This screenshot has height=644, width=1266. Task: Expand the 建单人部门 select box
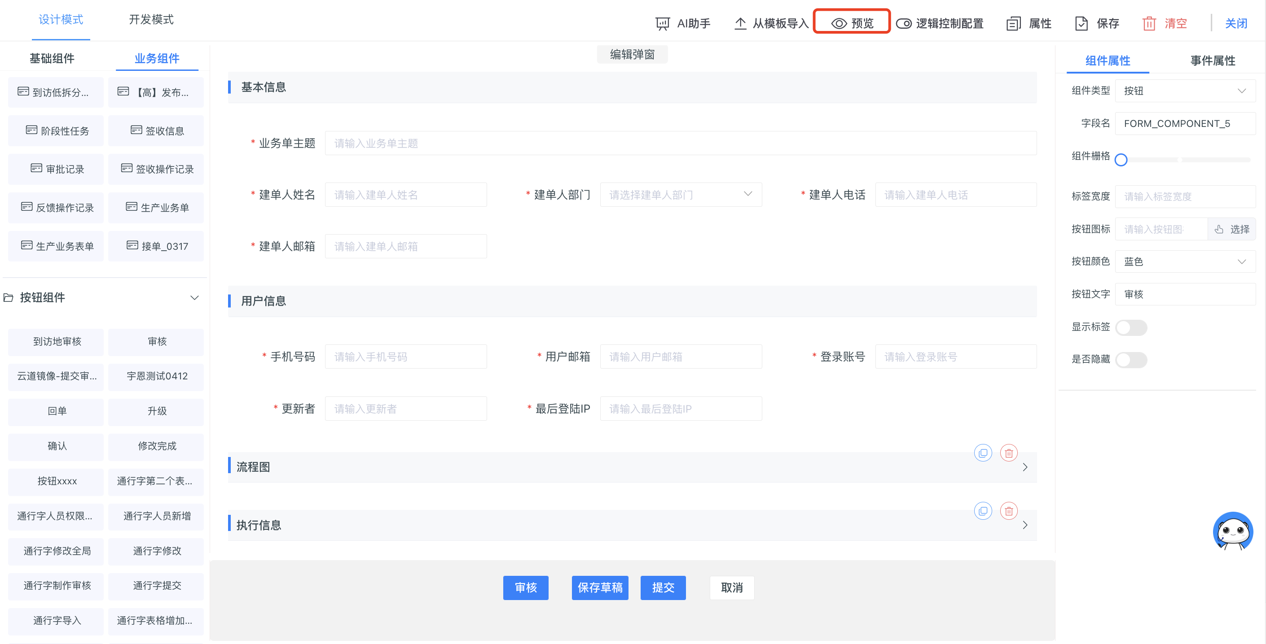pyautogui.click(x=680, y=195)
